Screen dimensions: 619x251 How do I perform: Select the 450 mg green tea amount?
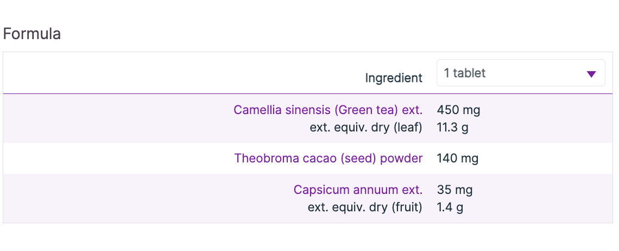pos(458,110)
